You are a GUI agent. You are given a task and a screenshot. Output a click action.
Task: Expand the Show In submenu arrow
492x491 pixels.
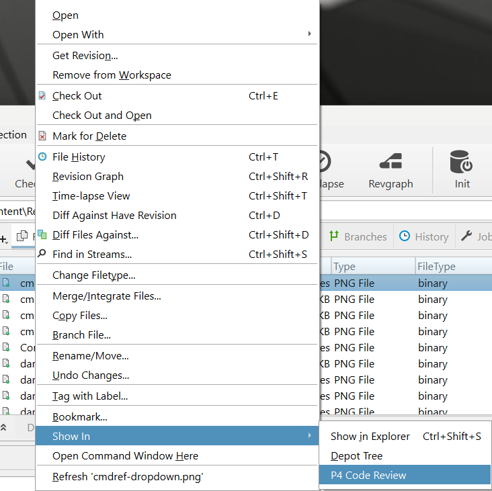click(x=309, y=436)
